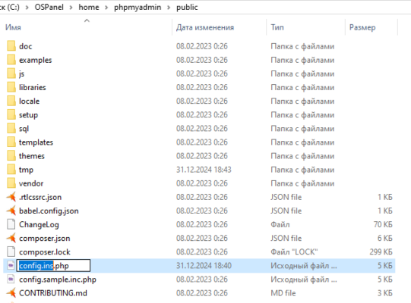411x303 pixels.
Task: Select the setup folder name
Action: pyautogui.click(x=28, y=115)
